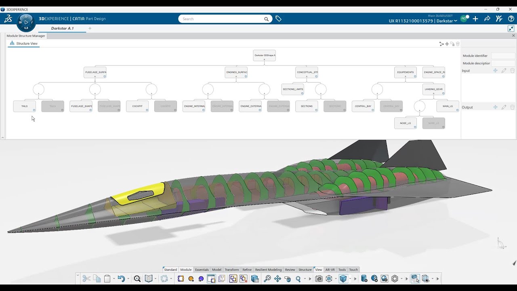Viewport: 517px width, 291px height.
Task: Select the ENGINES_SURFAC module node
Action: pos(236,72)
